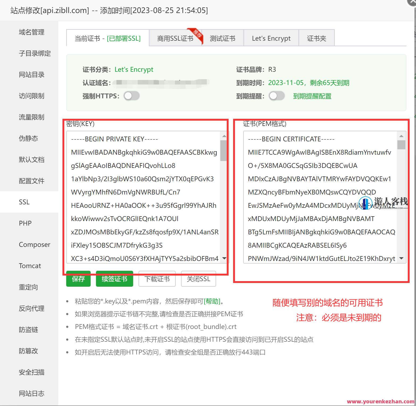Switch to the 商用SSL证书 tab
The width and height of the screenshot is (416, 406).
[x=175, y=38]
